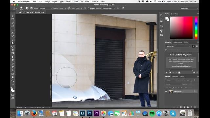
Task: Select the Healing Brush tool
Action: click(13, 36)
